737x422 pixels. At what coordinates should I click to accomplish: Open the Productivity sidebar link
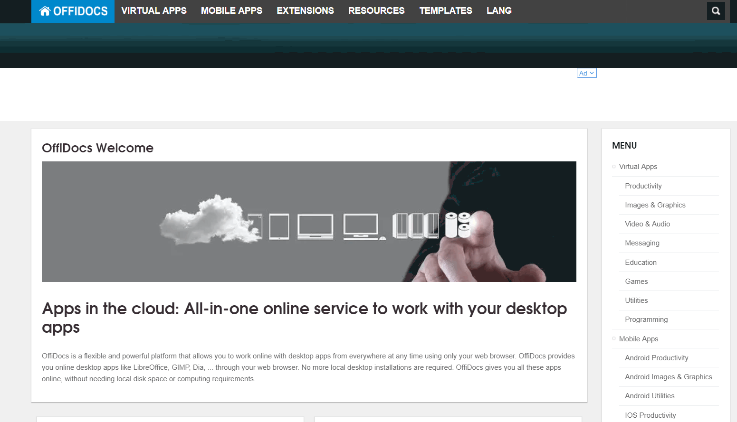643,186
